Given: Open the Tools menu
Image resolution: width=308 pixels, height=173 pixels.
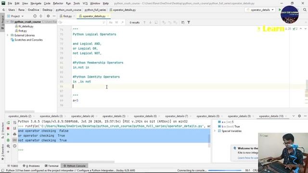Looking at the screenshot, I should pos(77,3).
